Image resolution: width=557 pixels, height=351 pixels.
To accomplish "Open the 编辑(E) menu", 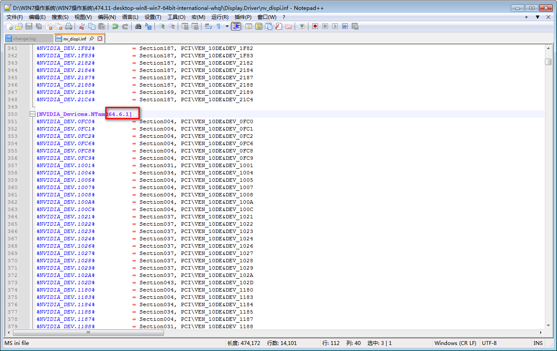I will pyautogui.click(x=37, y=17).
